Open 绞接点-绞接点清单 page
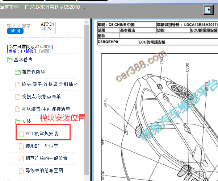 41,96
